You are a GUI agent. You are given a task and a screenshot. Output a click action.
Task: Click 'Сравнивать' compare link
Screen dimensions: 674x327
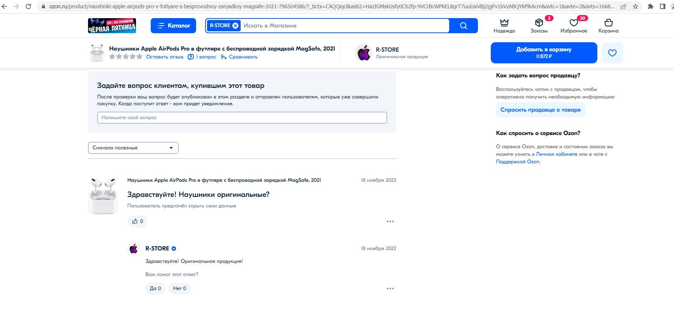239,57
